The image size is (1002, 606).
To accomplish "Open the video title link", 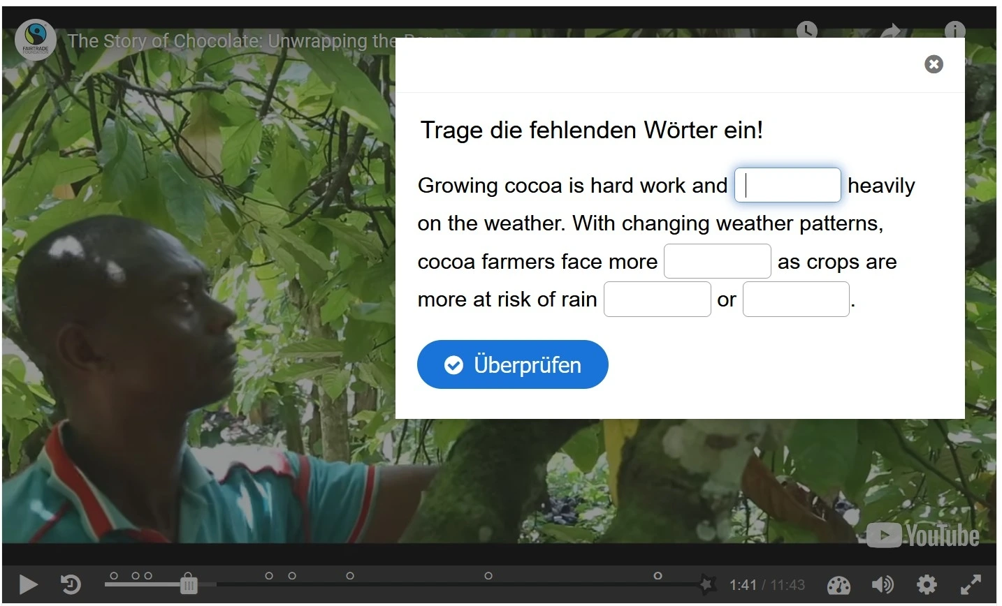I will coord(231,41).
